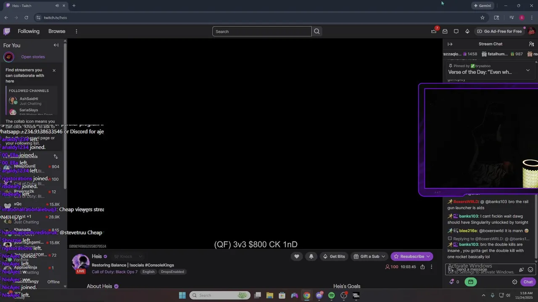Image resolution: width=538 pixels, height=302 pixels.
Task: Show hidden system tray icons
Action: tap(483, 295)
